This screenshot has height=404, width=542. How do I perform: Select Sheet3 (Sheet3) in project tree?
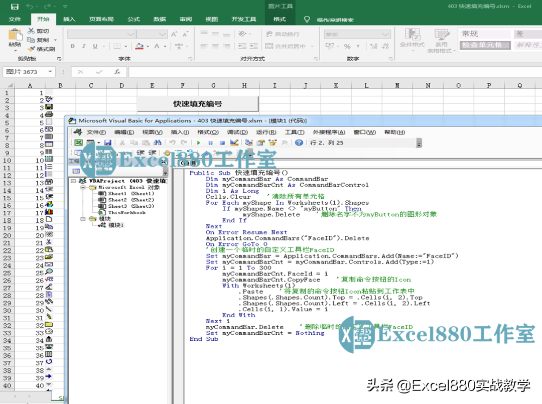[130, 206]
